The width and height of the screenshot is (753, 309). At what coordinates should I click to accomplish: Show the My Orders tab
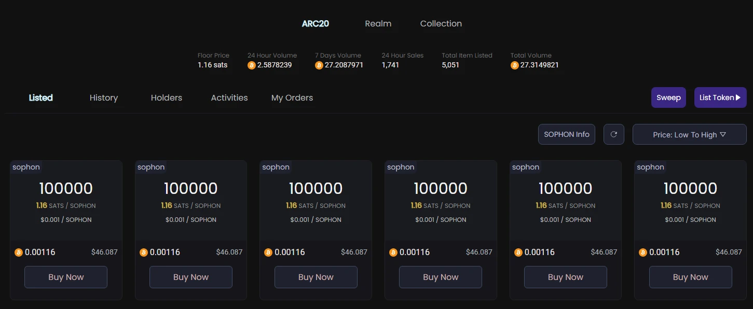point(292,97)
